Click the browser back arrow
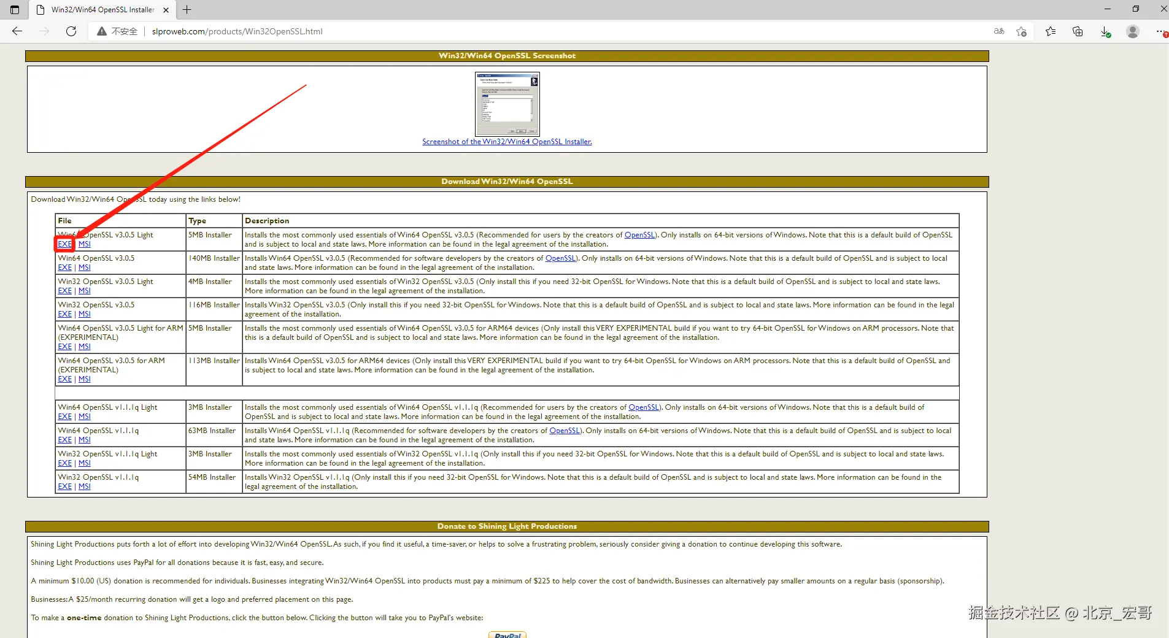This screenshot has width=1169, height=638. coord(17,31)
